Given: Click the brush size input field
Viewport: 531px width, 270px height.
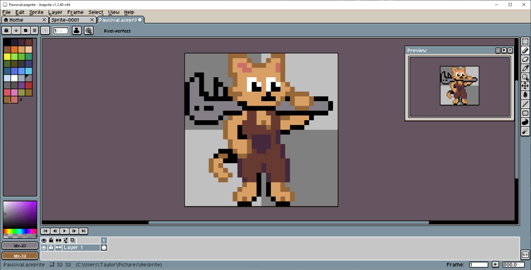Looking at the screenshot, I should [61, 31].
